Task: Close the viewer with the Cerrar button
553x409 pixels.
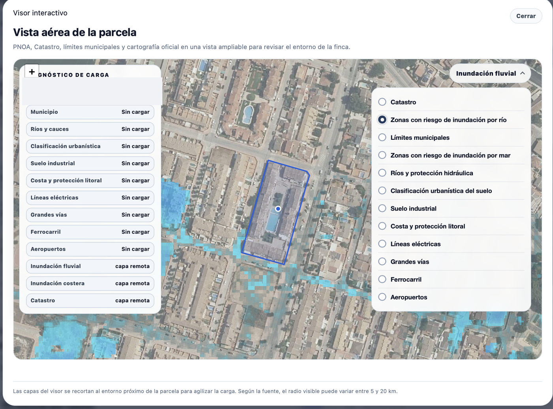Action: [x=526, y=16]
